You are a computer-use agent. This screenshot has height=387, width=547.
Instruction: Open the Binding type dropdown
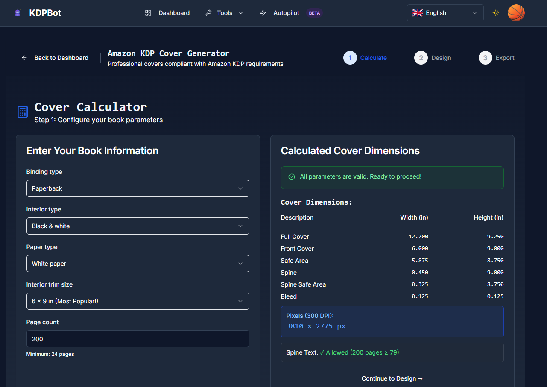[137, 188]
